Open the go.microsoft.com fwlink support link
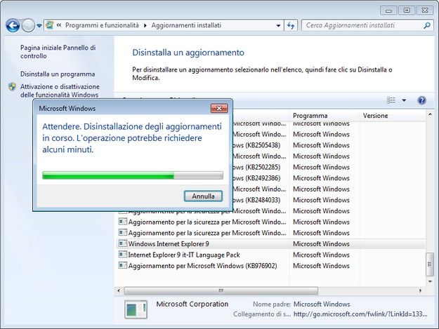Screen dimensions: 439x329 (x=360, y=314)
